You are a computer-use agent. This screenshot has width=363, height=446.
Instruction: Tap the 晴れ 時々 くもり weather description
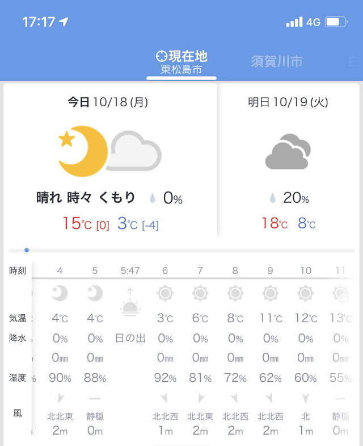point(86,197)
